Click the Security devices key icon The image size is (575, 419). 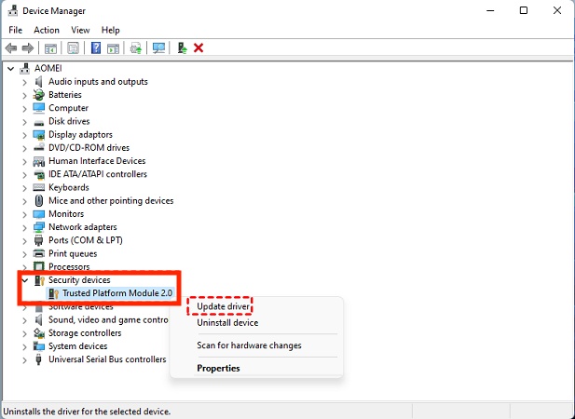pos(39,280)
